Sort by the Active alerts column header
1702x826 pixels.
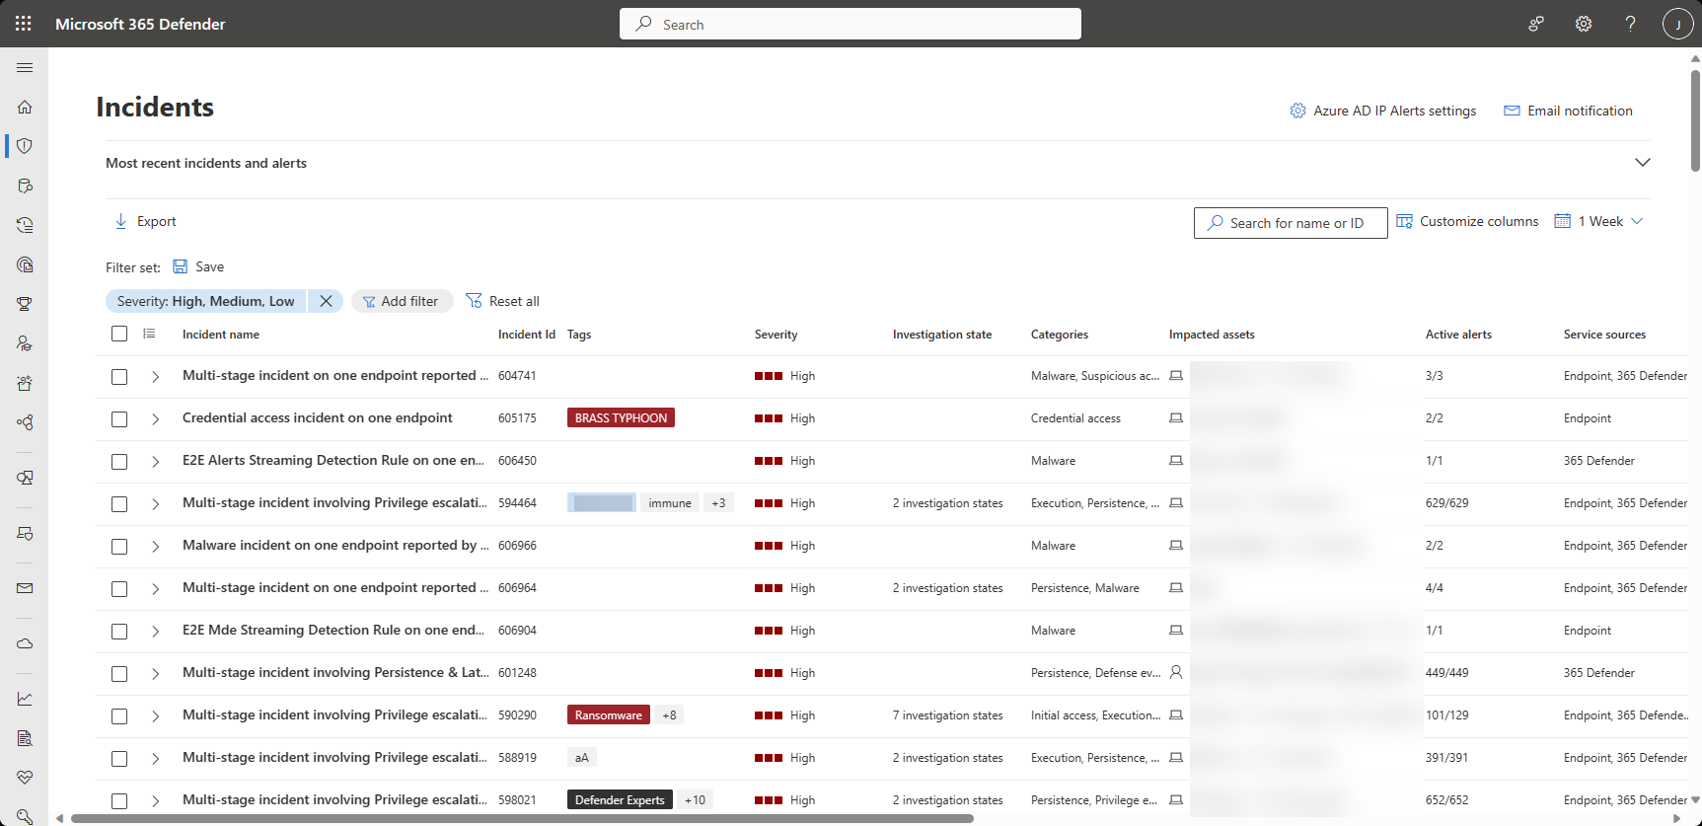(x=1458, y=335)
